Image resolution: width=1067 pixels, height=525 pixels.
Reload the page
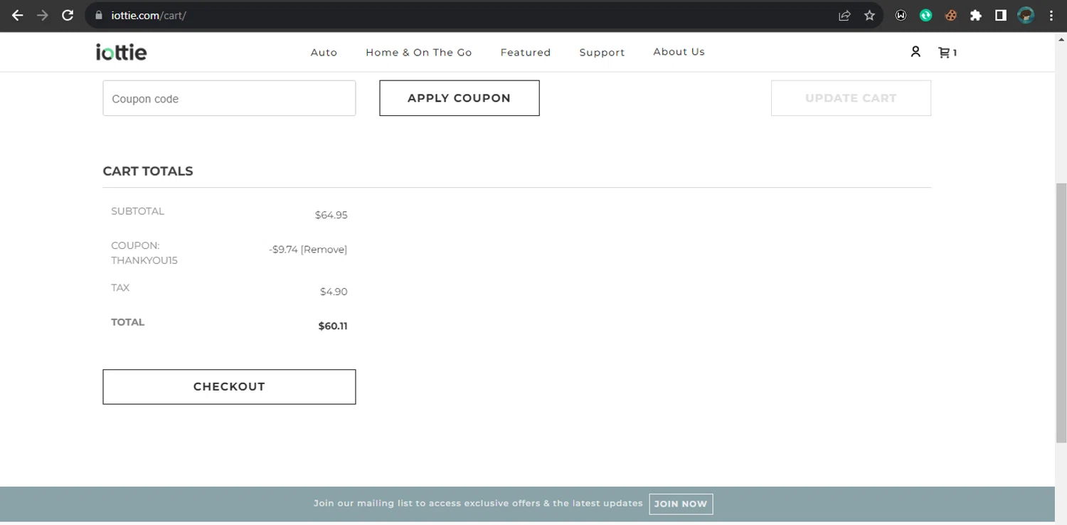[68, 16]
